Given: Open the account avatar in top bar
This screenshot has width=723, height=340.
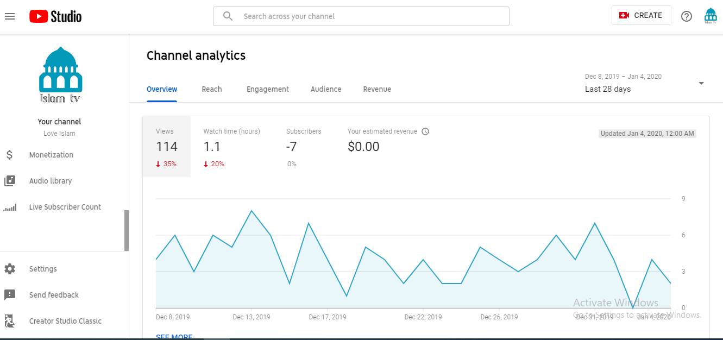Looking at the screenshot, I should pos(711,16).
